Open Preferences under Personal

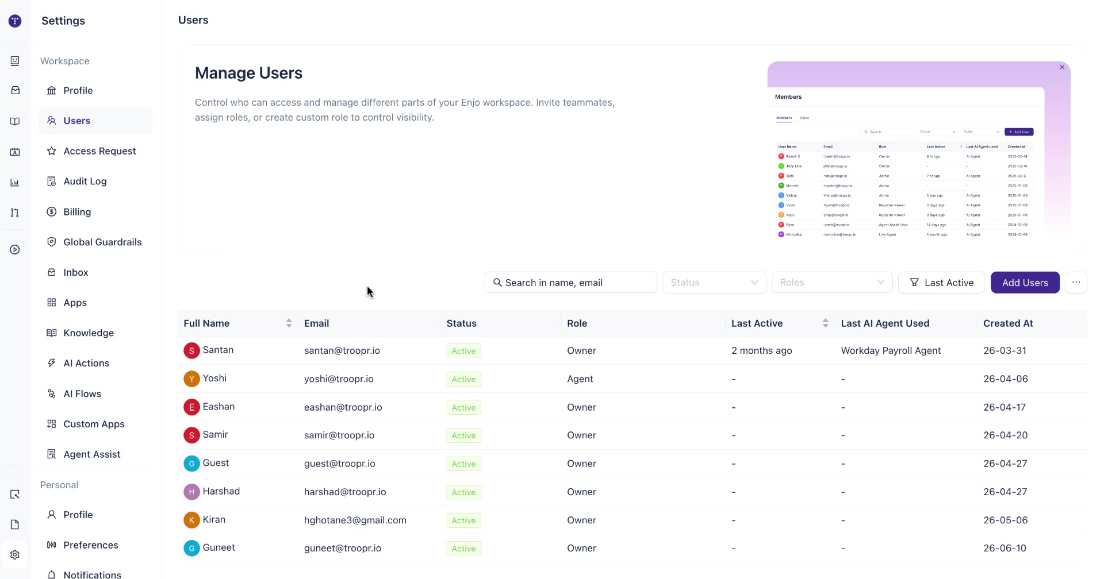point(95,545)
